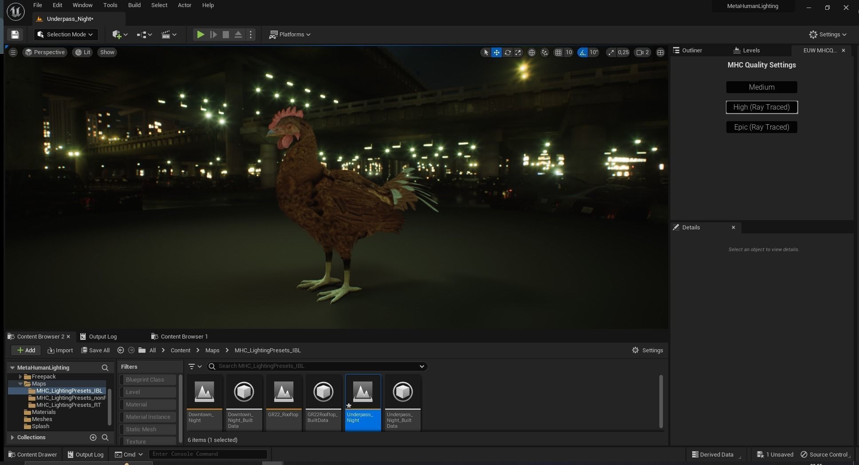Screen dimensions: 859x465
Task: Activate the translate move gizmo tool
Action: tap(496, 52)
